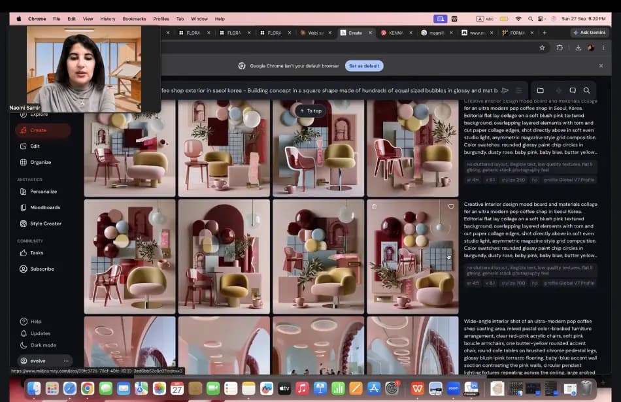Open the History menu in menu bar
The width and height of the screenshot is (621, 402).
click(x=108, y=18)
